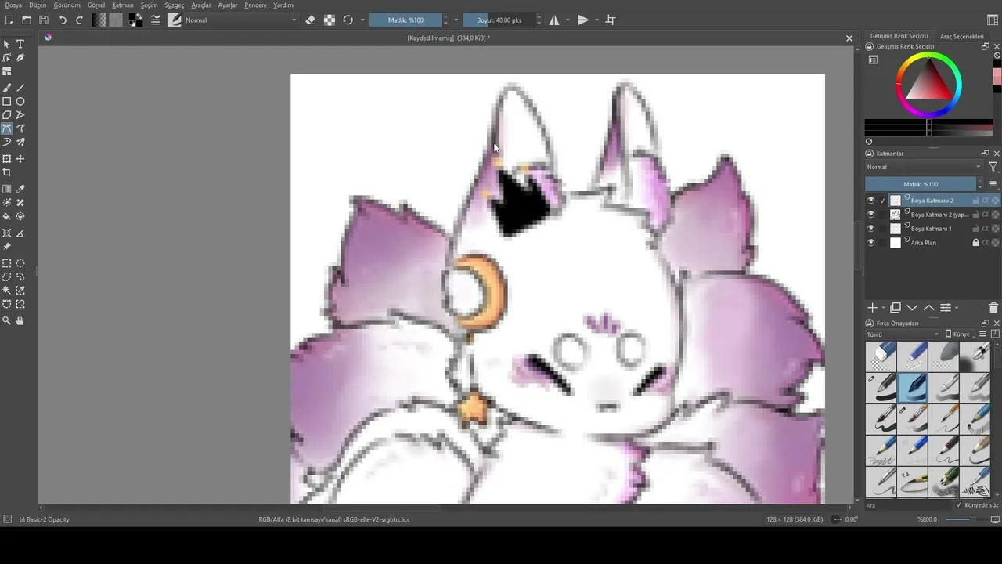The width and height of the screenshot is (1002, 564).
Task: Select the Move tool
Action: coord(20,159)
